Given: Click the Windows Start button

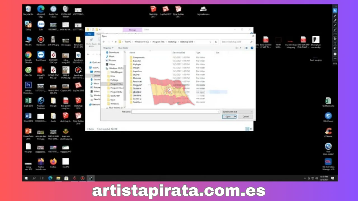Looking at the screenshot, I should (x=26, y=178).
